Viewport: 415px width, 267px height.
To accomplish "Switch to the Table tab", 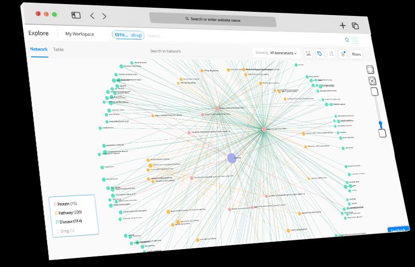I will pos(59,49).
